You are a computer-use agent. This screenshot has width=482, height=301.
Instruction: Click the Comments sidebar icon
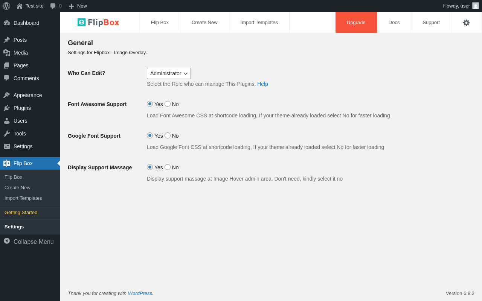(7, 78)
